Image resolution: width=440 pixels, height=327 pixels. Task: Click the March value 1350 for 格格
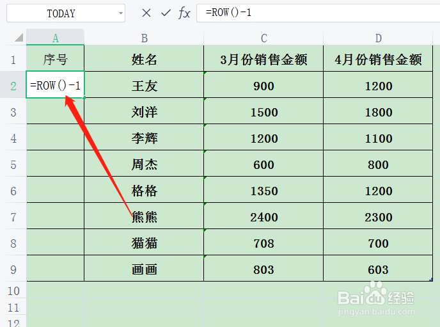(263, 191)
